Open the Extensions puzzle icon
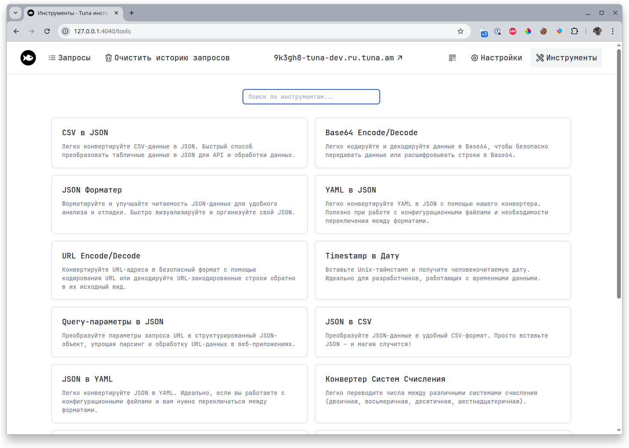 tap(574, 31)
